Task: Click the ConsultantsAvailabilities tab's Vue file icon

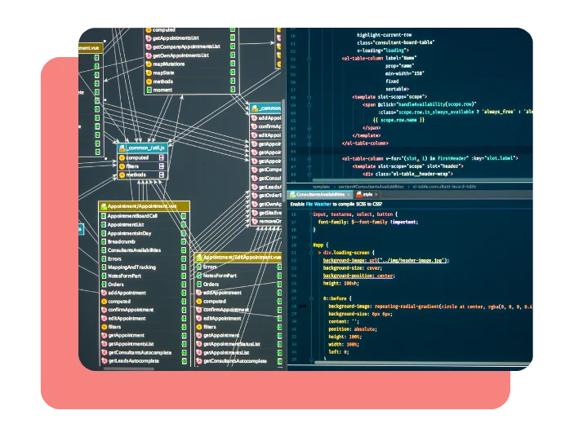Action: pos(292,195)
